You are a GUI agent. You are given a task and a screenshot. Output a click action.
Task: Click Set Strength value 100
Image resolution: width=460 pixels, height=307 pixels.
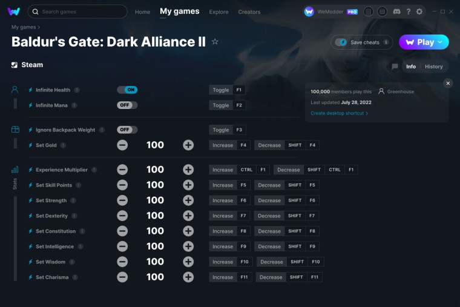click(x=155, y=200)
